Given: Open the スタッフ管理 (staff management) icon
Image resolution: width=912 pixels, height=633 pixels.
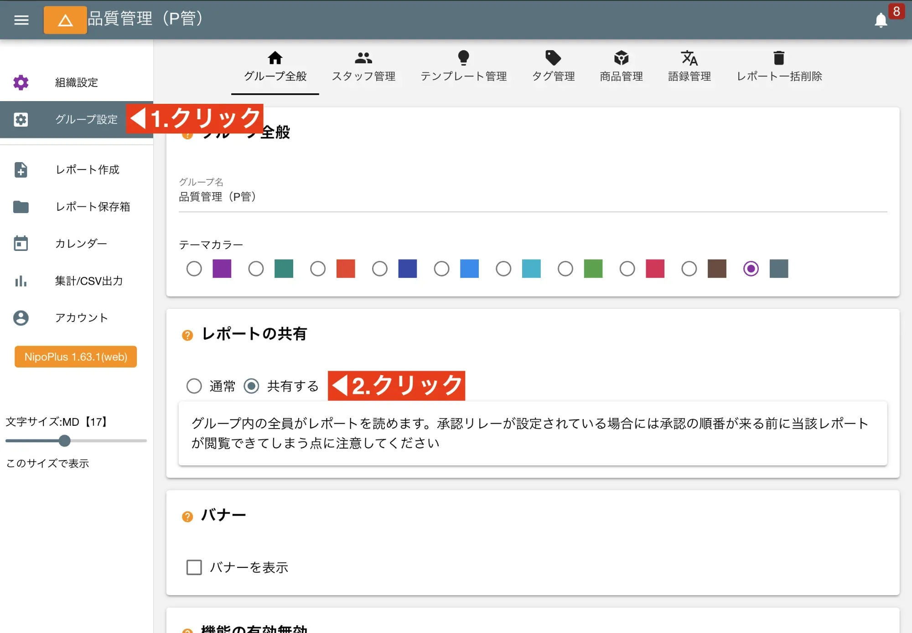Looking at the screenshot, I should [x=363, y=58].
